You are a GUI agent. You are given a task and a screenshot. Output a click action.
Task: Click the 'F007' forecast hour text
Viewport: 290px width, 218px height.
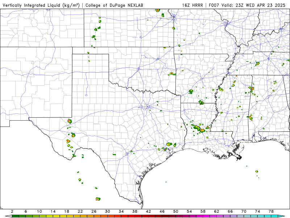(214, 5)
